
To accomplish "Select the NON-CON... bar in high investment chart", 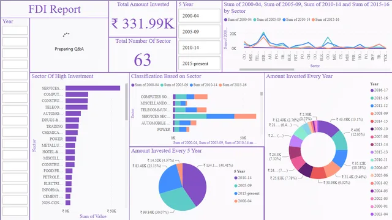I will (x=68, y=203).
